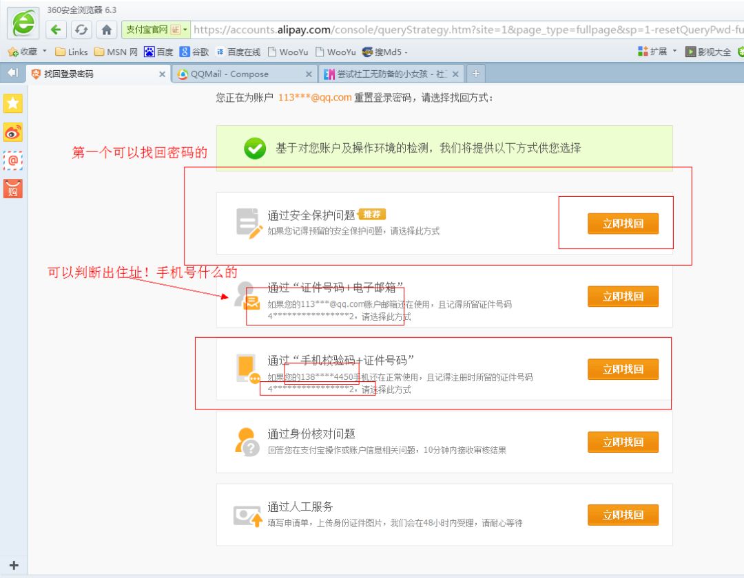744x578 pixels.
Task: Open the Weibo sidebar icon
Action: (x=13, y=132)
